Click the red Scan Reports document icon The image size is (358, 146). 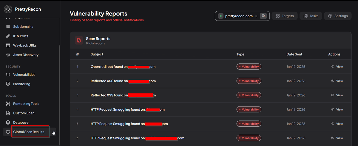(x=79, y=40)
